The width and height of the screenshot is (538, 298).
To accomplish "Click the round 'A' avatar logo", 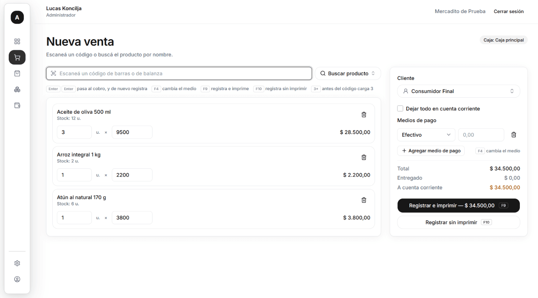I will 17,17.
